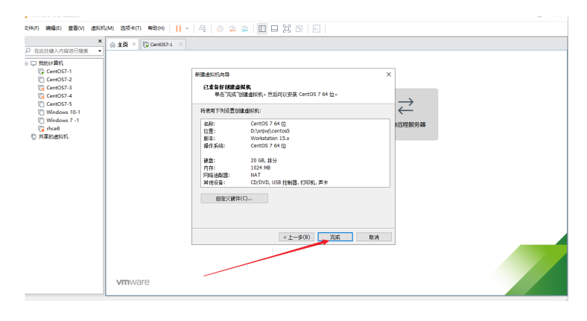
Task: Click the console view toolbar icon
Action: pyautogui.click(x=317, y=28)
